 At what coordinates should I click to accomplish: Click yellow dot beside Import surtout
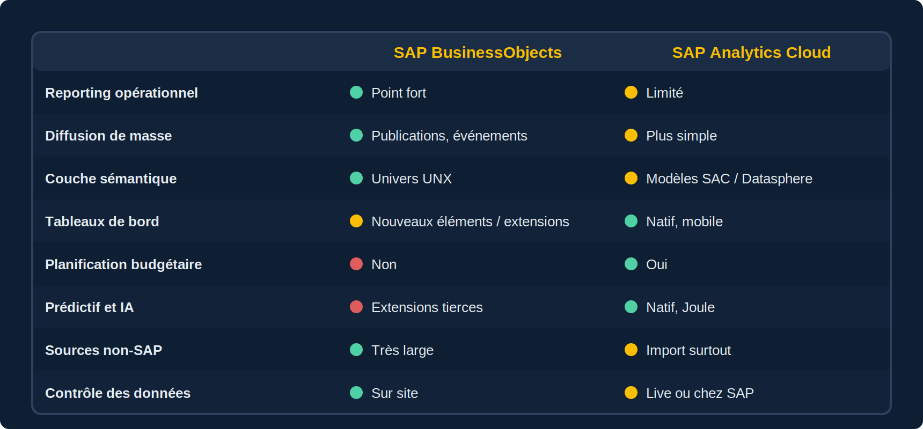pyautogui.click(x=631, y=350)
